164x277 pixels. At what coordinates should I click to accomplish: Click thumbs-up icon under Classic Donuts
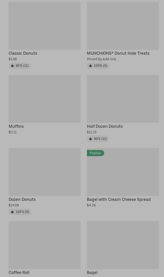coord(12,66)
